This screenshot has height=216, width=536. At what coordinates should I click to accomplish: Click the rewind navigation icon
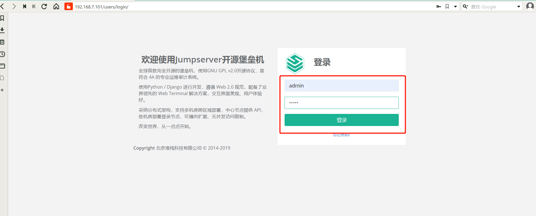[x=25, y=6]
